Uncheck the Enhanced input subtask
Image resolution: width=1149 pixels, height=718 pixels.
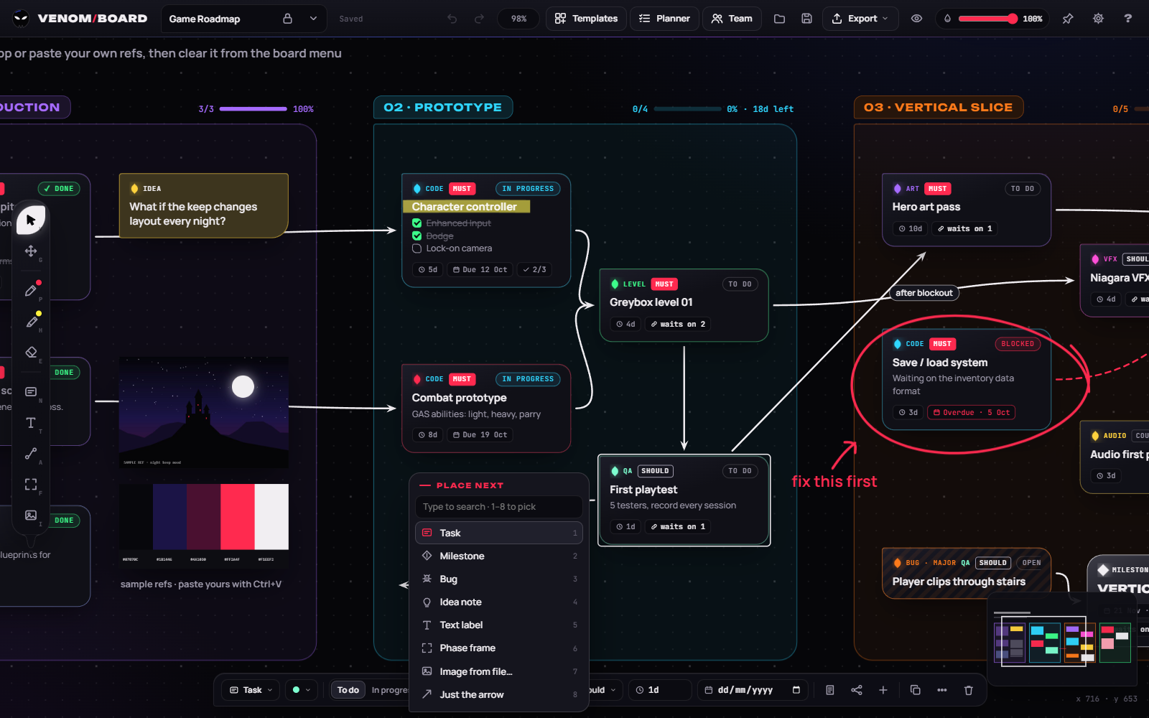(x=417, y=223)
